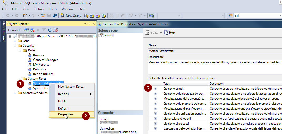
Task: Expand the Shared Schedules folder node
Action: pyautogui.click(x=15, y=93)
